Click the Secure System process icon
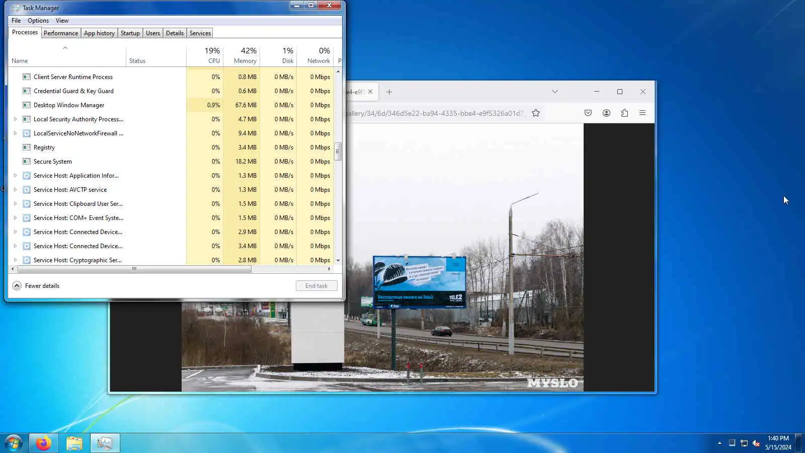 [27, 162]
